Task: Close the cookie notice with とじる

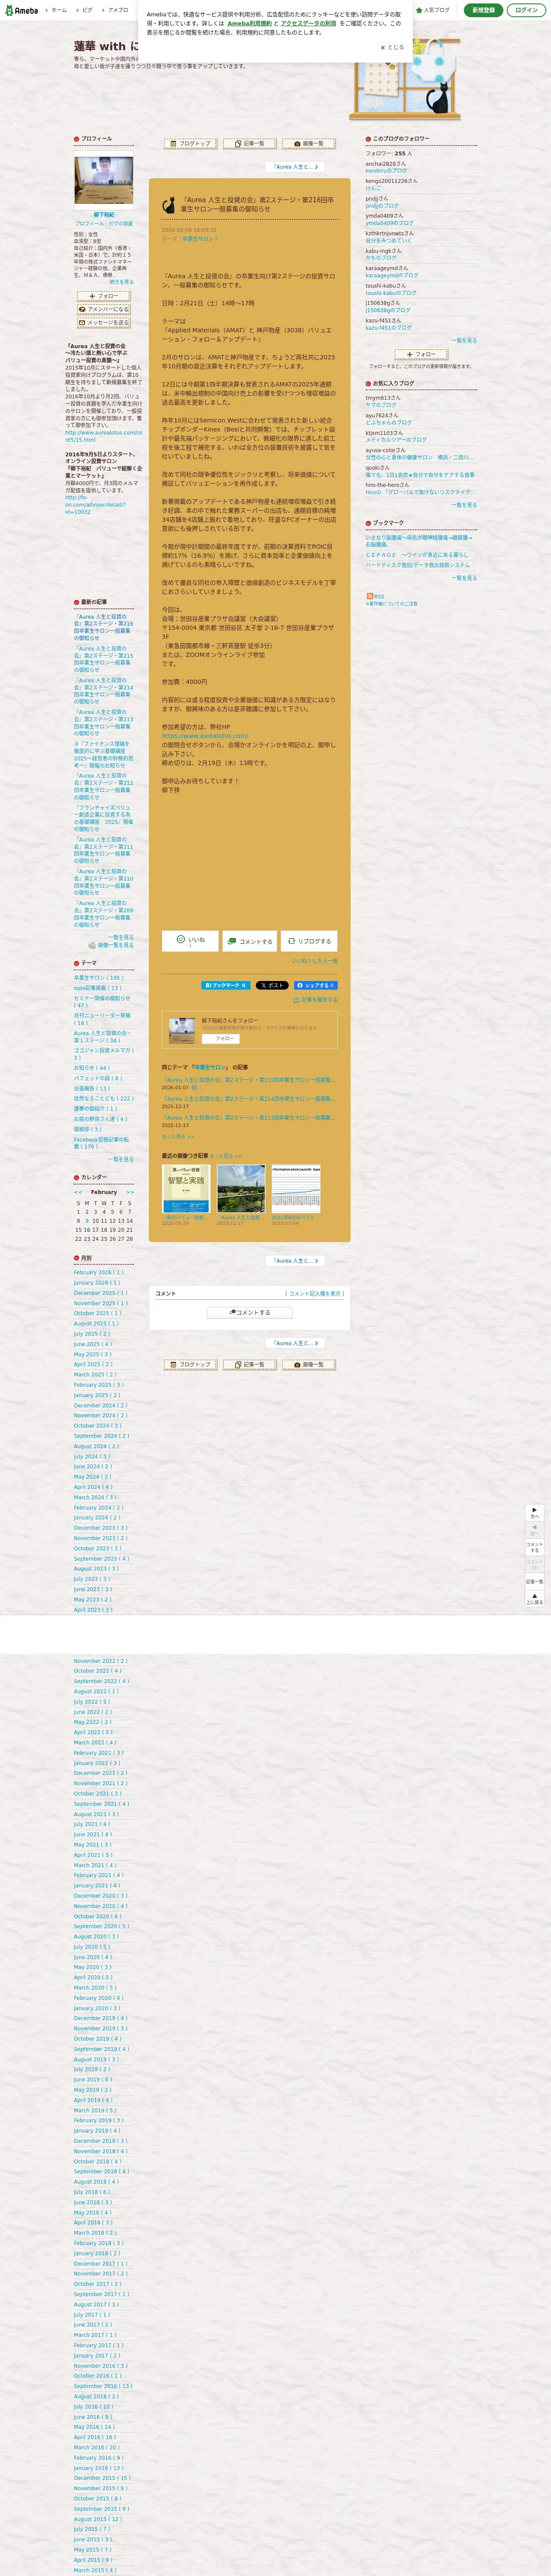Action: (392, 47)
